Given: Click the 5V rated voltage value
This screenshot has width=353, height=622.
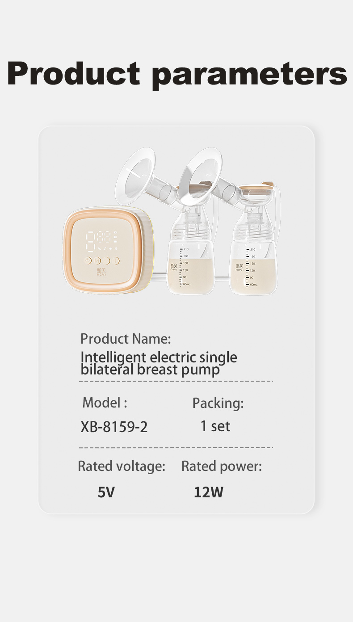Looking at the screenshot, I should click(106, 492).
